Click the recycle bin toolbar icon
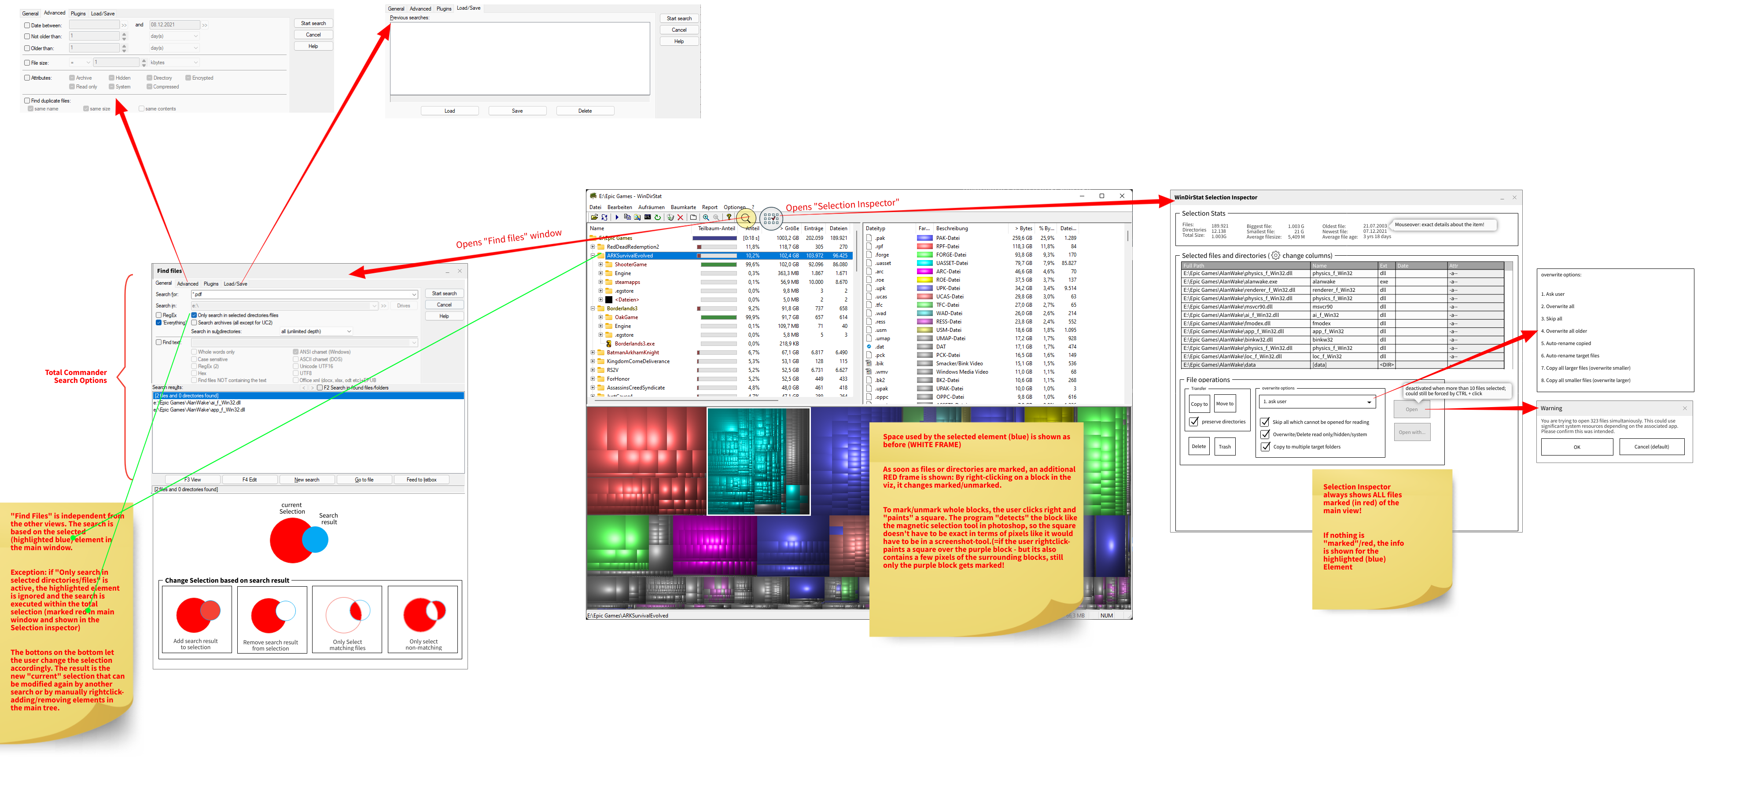The width and height of the screenshot is (1738, 801). 670,217
